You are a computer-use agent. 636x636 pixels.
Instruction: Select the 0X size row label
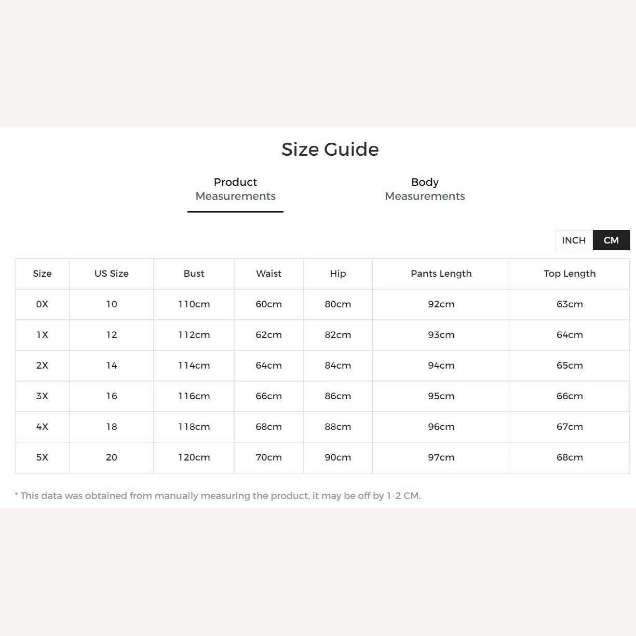(x=42, y=304)
